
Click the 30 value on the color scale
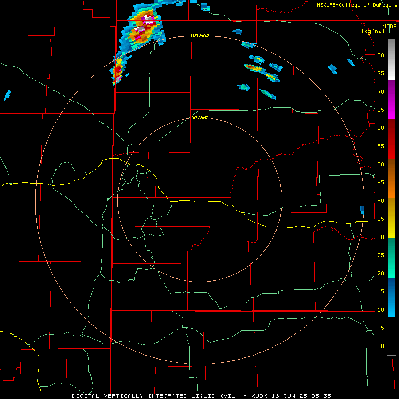click(x=381, y=237)
